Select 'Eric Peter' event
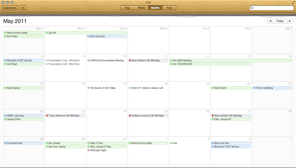The width and height of the screenshot is (296, 168). (24, 36)
